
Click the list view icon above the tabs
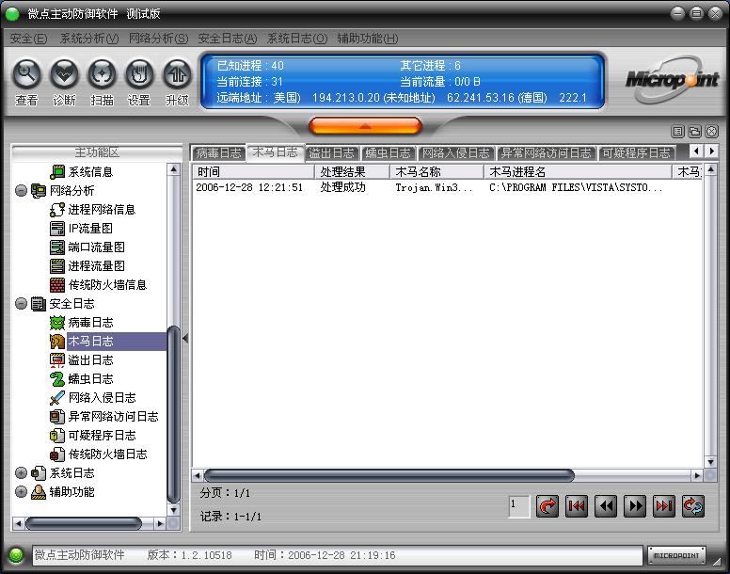(678, 132)
